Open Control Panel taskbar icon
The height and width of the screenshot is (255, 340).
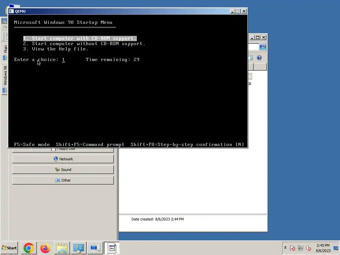click(x=78, y=248)
